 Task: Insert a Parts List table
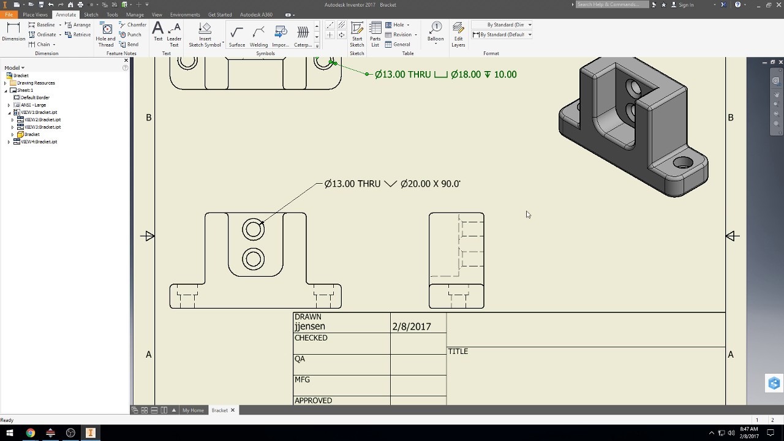[375, 35]
